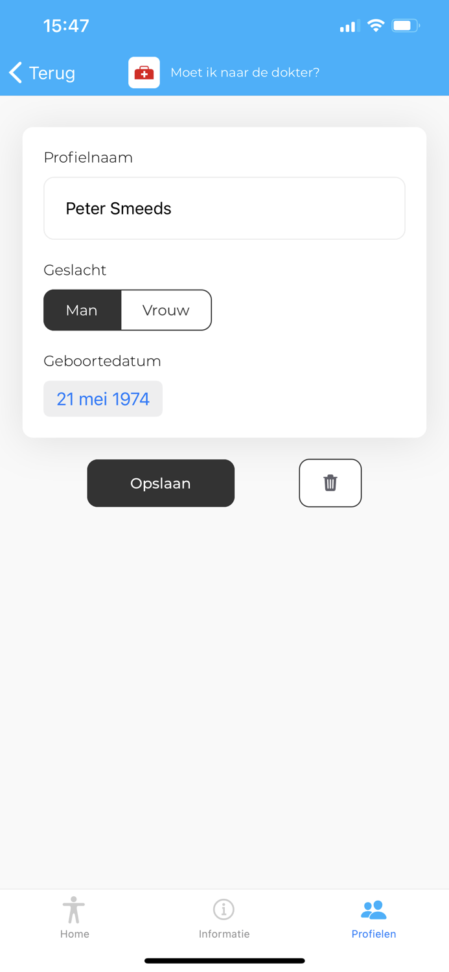This screenshot has height=972, width=449.
Task: Tap Opslaan to save the profile
Action: click(x=161, y=483)
